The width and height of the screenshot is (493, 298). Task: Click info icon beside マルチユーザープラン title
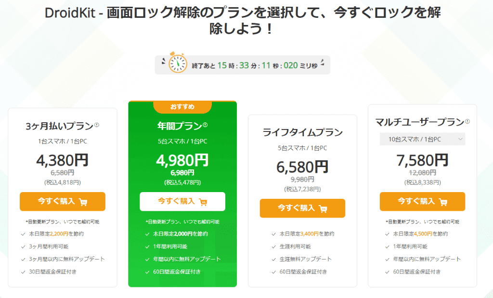pyautogui.click(x=467, y=121)
